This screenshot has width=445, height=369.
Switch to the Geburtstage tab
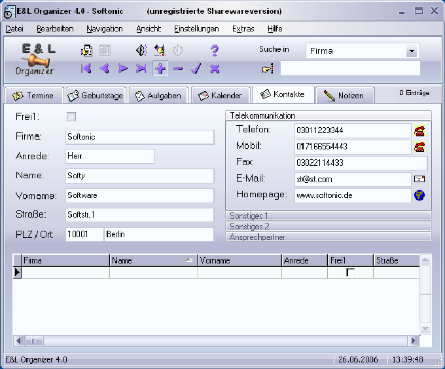click(x=96, y=96)
